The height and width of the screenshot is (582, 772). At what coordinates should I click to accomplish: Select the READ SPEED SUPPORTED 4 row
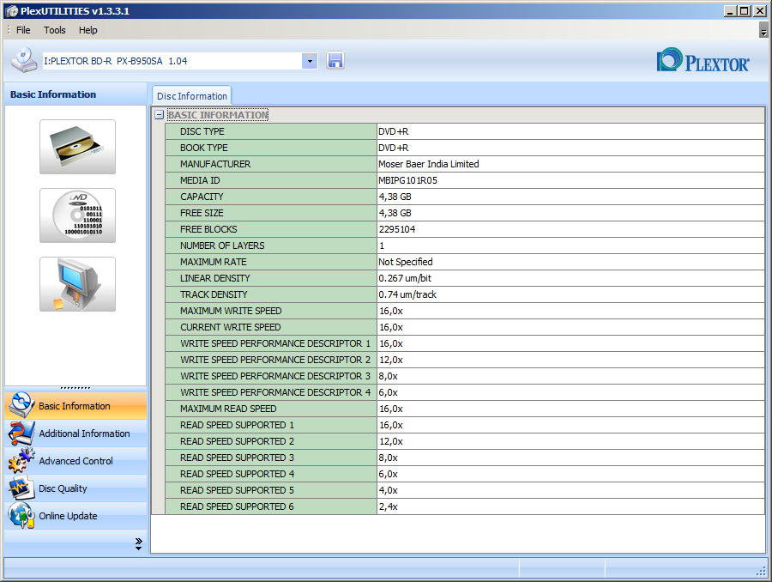pos(464,474)
